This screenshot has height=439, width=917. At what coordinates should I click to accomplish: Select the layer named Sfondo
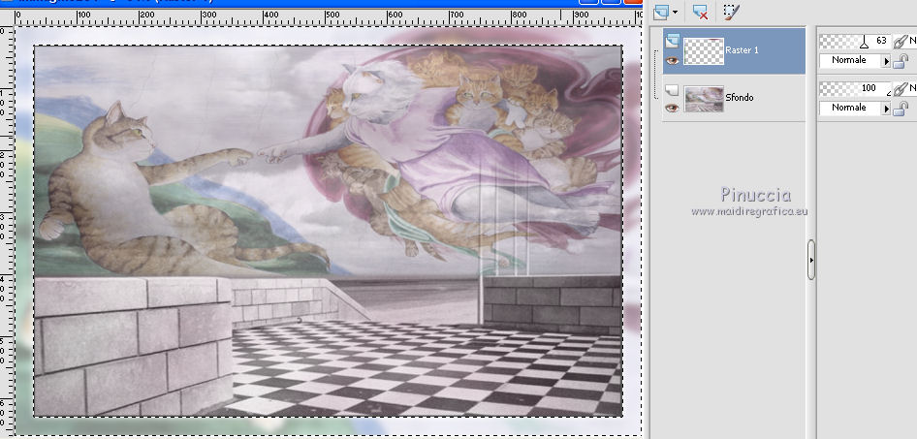[x=734, y=98]
